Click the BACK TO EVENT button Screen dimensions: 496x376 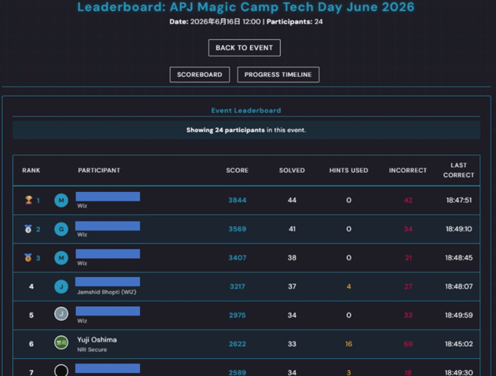(244, 48)
